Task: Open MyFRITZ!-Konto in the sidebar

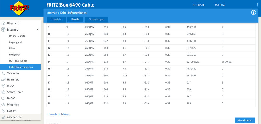Action: (18, 61)
